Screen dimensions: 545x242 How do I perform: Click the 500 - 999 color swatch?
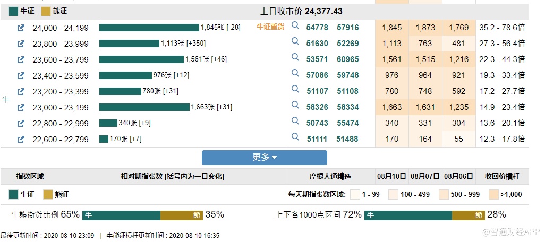click(x=444, y=194)
